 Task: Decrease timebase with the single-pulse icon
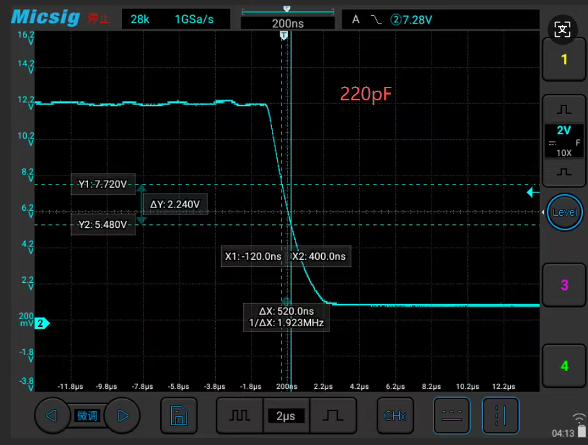click(333, 416)
